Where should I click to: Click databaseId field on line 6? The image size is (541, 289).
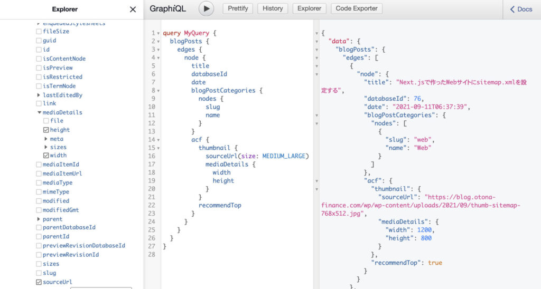[209, 74]
